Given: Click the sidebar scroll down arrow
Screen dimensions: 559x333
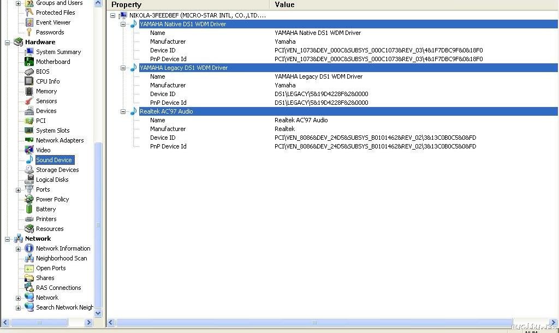Looking at the screenshot, I should 98,313.
